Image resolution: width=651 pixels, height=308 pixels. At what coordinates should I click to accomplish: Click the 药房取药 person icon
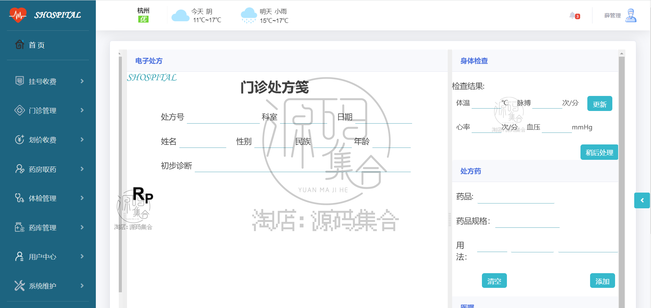20,169
